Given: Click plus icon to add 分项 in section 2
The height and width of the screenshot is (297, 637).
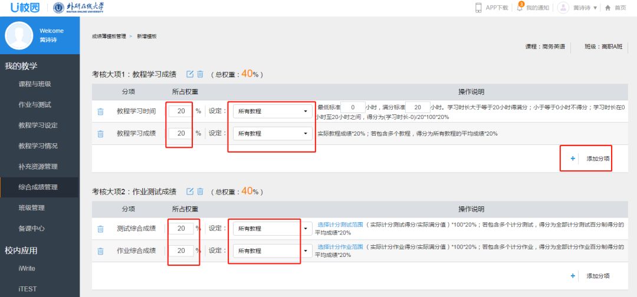Looking at the screenshot, I should click(x=573, y=276).
